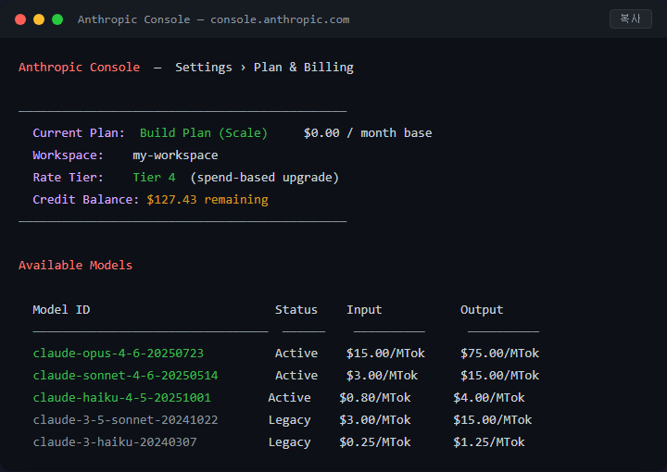Click the 'Model ID' column header
This screenshot has height=472, width=667.
point(61,310)
